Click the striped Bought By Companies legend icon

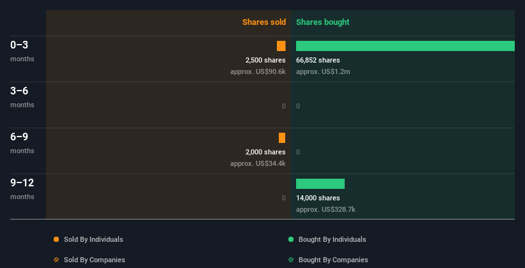tap(291, 260)
